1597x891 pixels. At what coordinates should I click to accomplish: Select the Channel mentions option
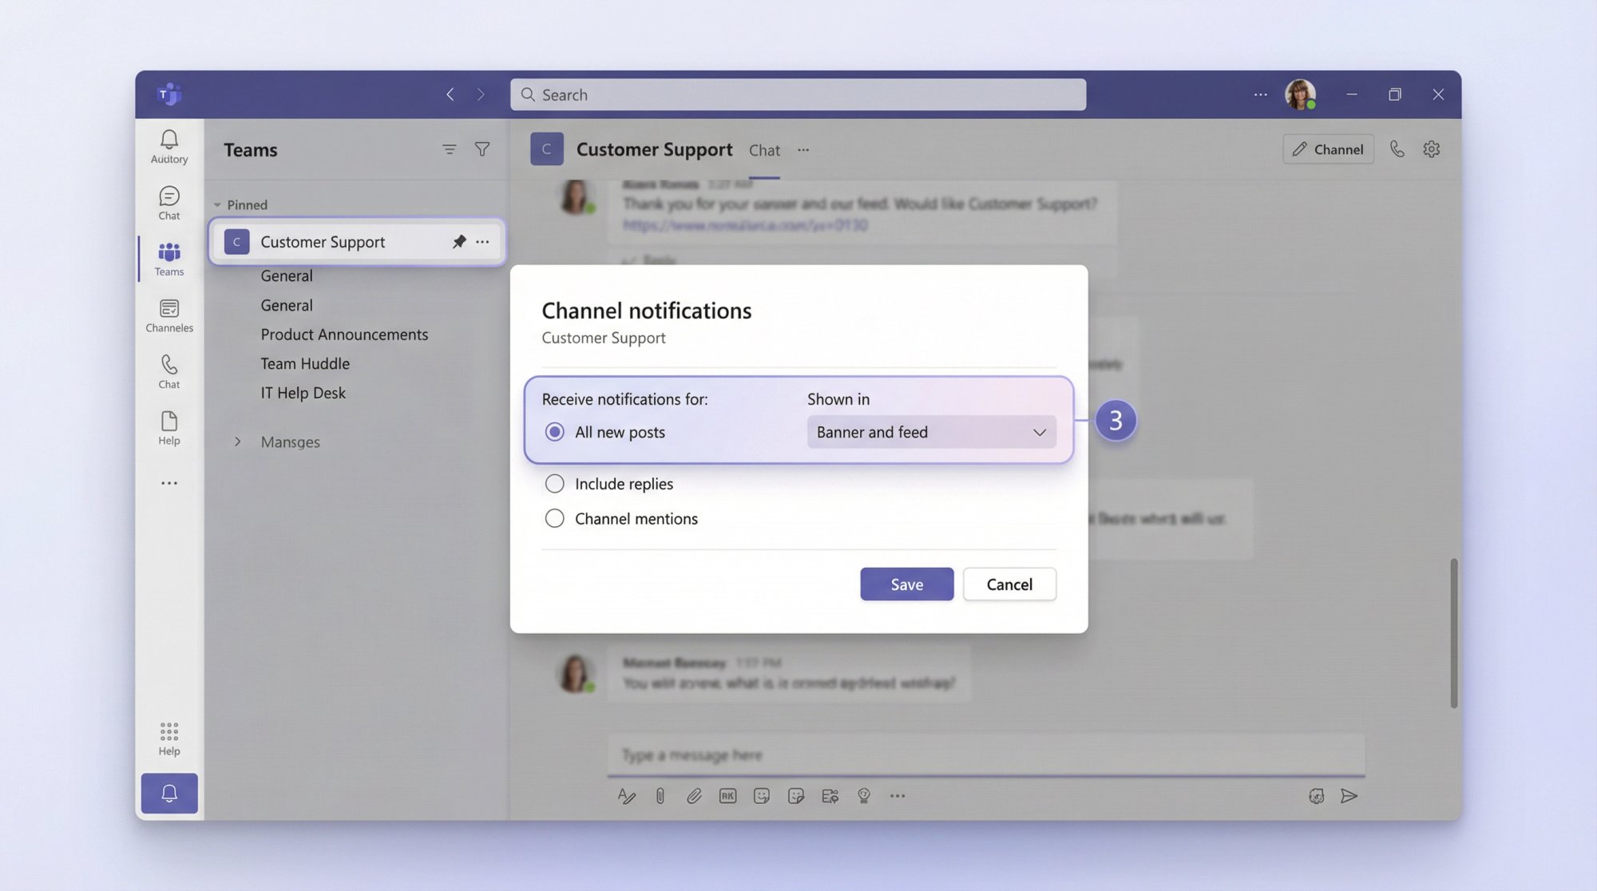(554, 518)
